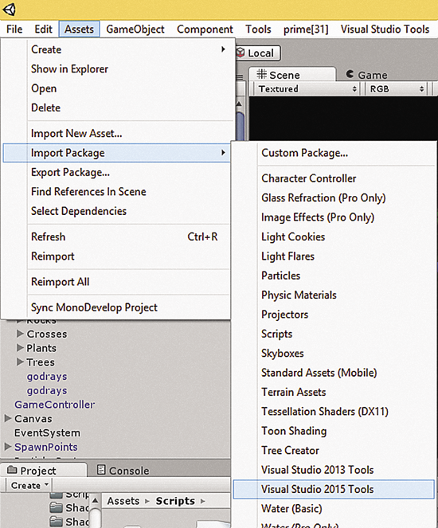Choose Refresh in Assets menu
The image size is (438, 528).
click(x=116, y=237)
